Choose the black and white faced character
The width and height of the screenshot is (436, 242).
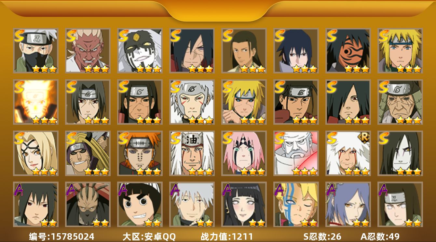140,51
